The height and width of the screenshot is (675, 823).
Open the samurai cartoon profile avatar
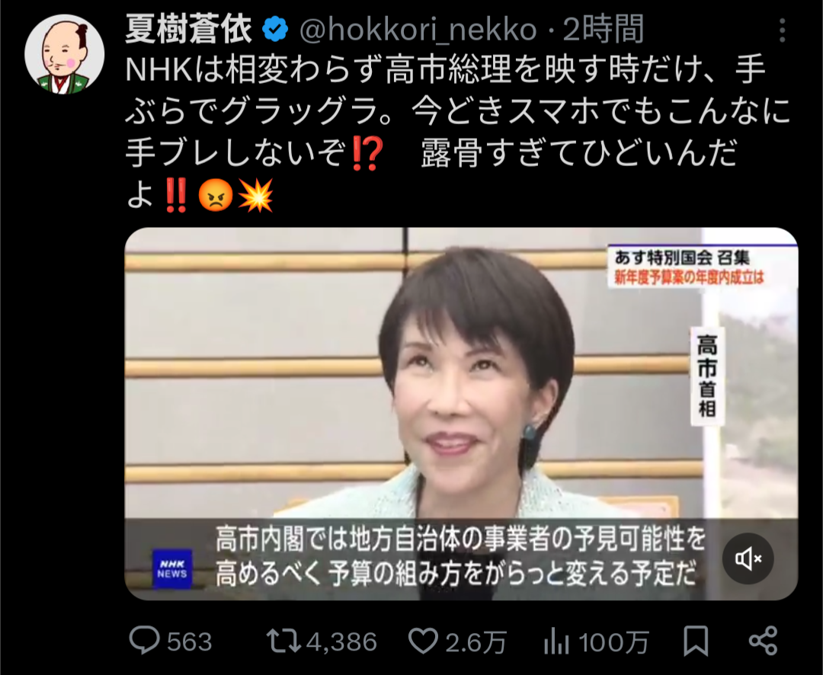pos(65,54)
